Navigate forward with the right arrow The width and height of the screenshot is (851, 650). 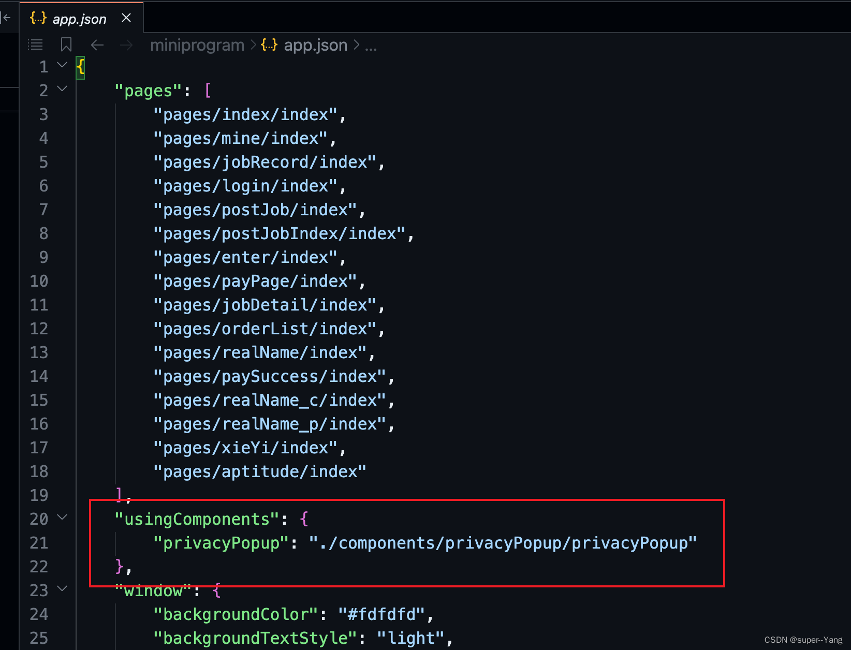[126, 45]
